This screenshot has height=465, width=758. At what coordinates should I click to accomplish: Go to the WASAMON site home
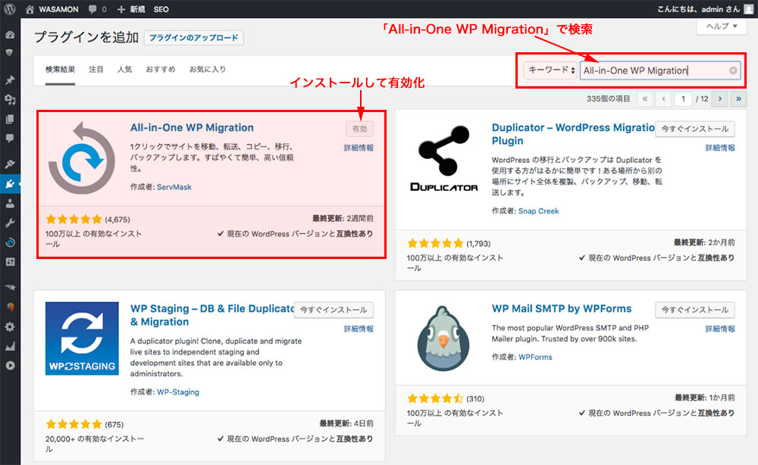pyautogui.click(x=52, y=9)
